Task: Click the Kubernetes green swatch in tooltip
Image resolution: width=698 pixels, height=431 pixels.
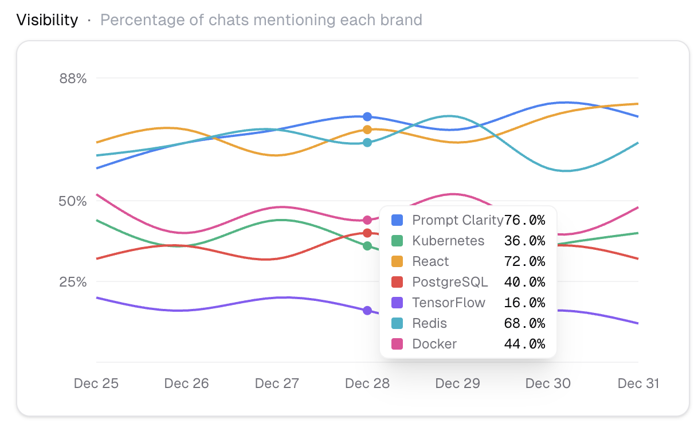Action: pos(397,241)
